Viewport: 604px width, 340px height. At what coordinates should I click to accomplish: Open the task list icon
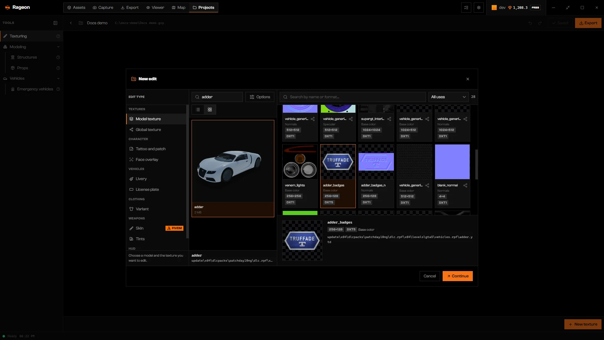coord(466,8)
